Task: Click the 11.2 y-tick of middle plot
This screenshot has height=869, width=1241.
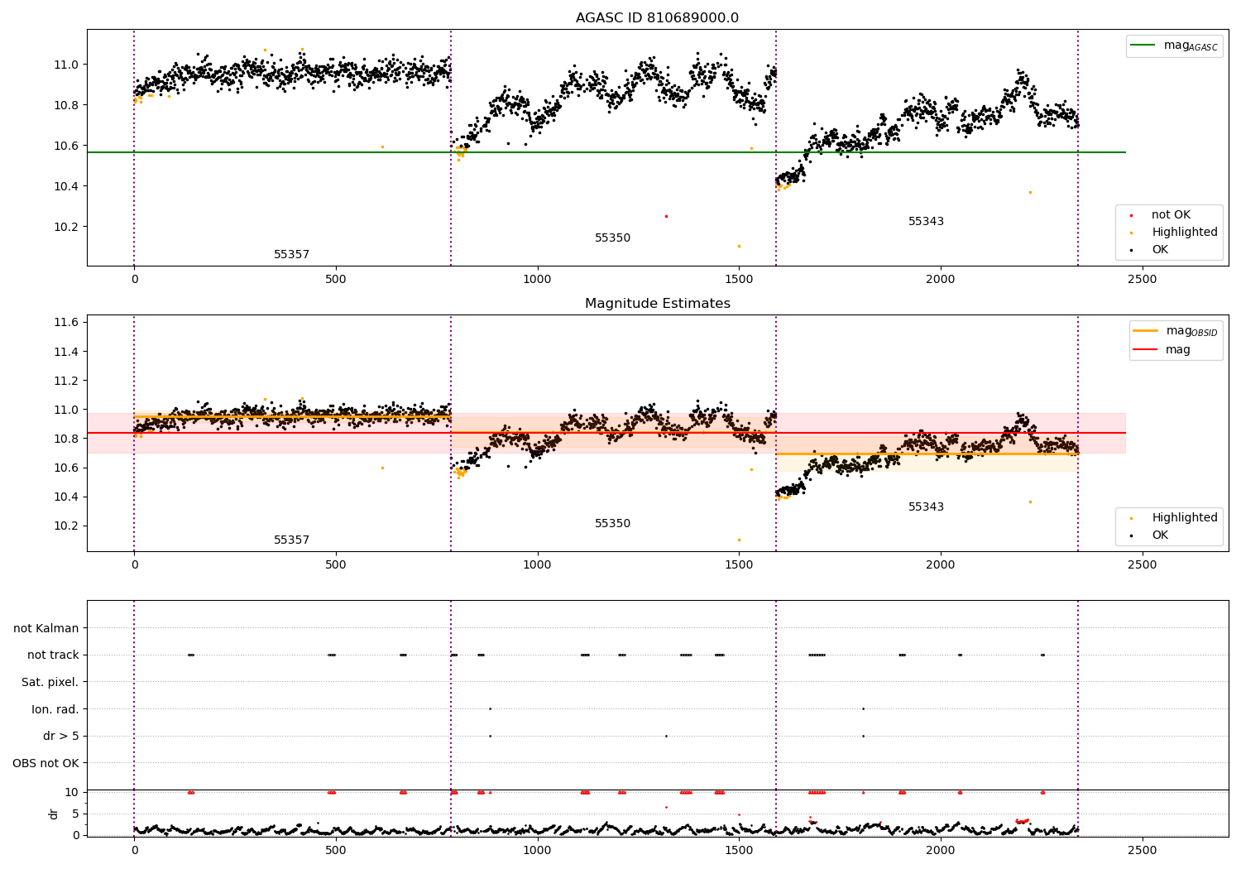Action: (67, 381)
